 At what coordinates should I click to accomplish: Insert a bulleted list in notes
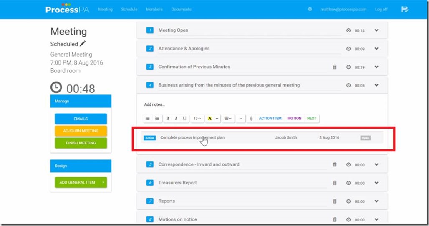tap(147, 119)
